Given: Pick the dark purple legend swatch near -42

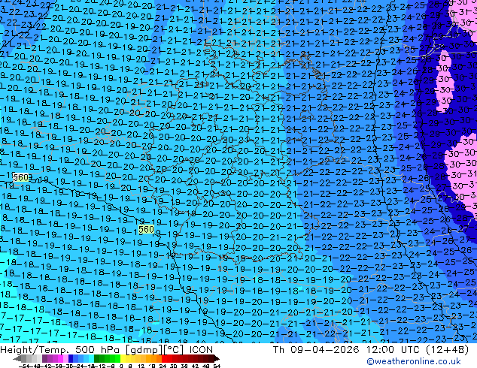Looking at the screenshot, I should pos(44,358).
